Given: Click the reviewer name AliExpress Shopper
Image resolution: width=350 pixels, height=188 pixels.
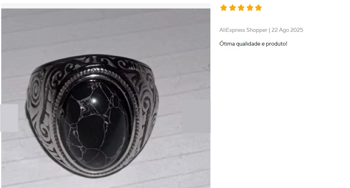Looking at the screenshot, I should 243,30.
